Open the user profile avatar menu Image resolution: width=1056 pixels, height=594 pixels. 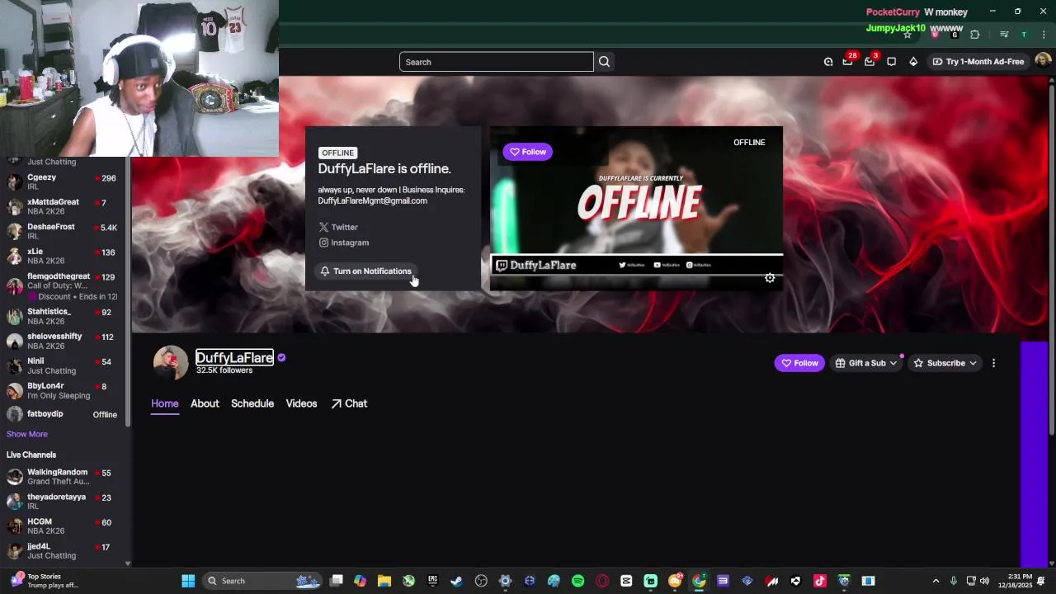[x=1043, y=61]
